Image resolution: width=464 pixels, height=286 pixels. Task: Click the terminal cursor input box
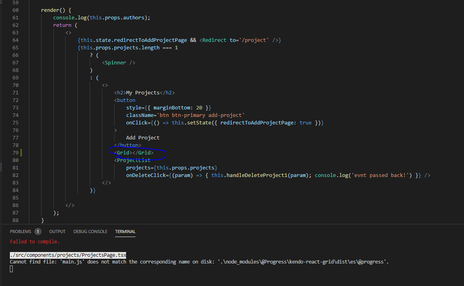(x=11, y=269)
